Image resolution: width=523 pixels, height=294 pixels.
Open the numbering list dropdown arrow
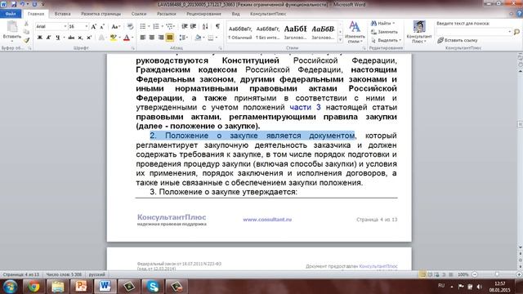click(162, 26)
